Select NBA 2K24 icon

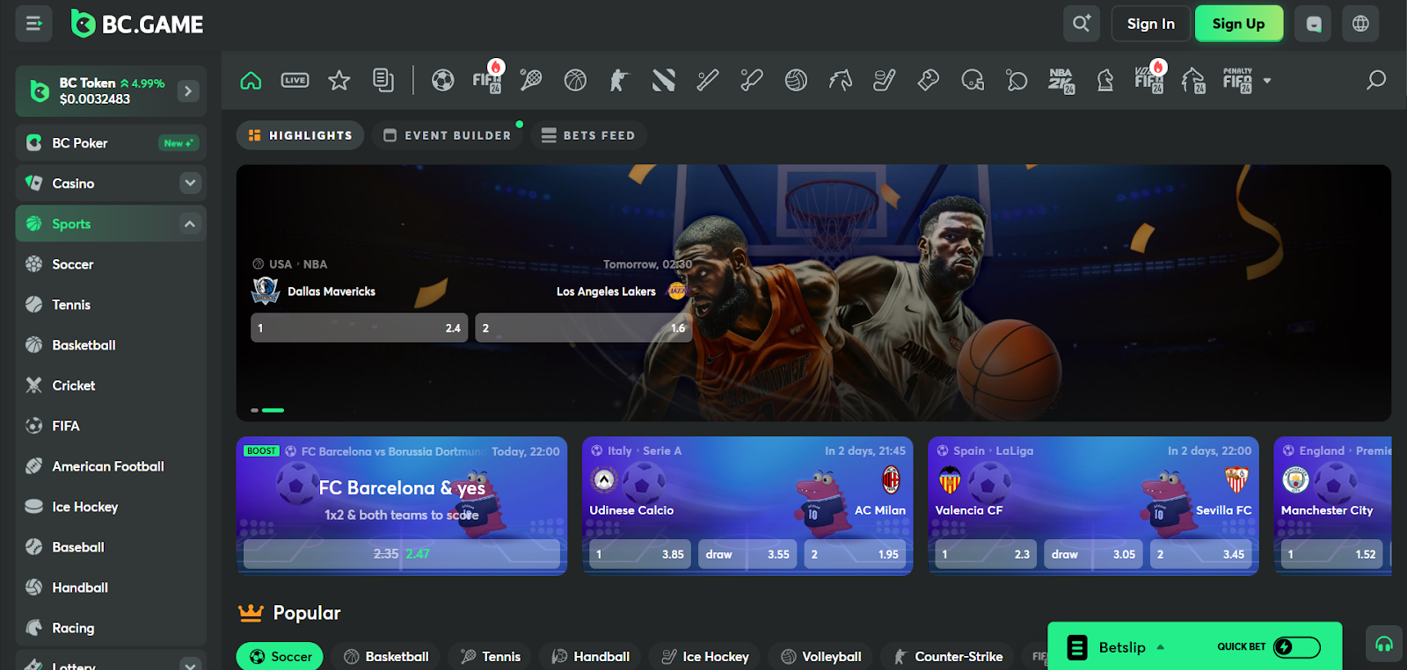1061,81
